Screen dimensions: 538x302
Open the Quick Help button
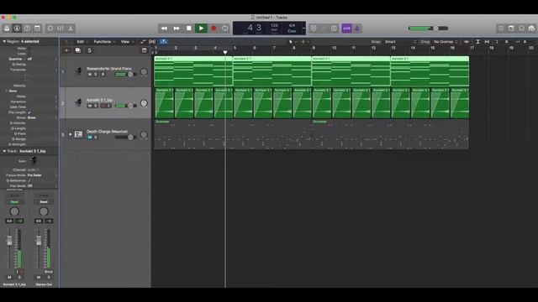[x=27, y=29]
